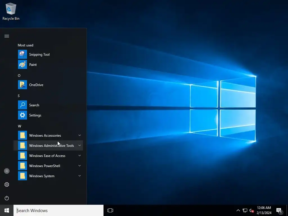Screen dimensions: 288x216
Task: Open Task View on the taskbar
Action: [110, 210]
